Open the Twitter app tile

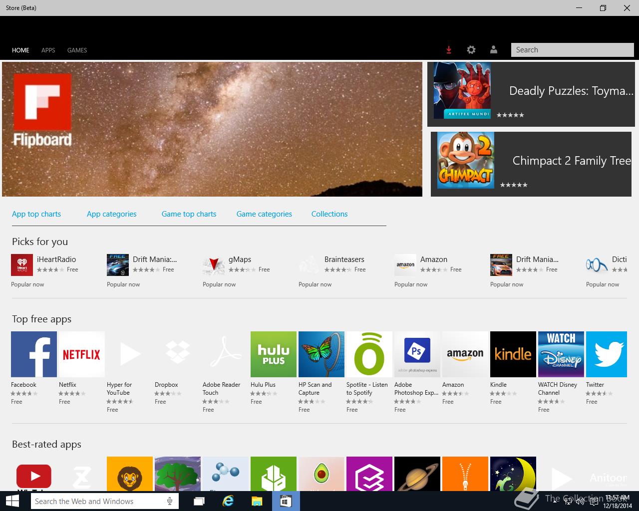pyautogui.click(x=607, y=354)
